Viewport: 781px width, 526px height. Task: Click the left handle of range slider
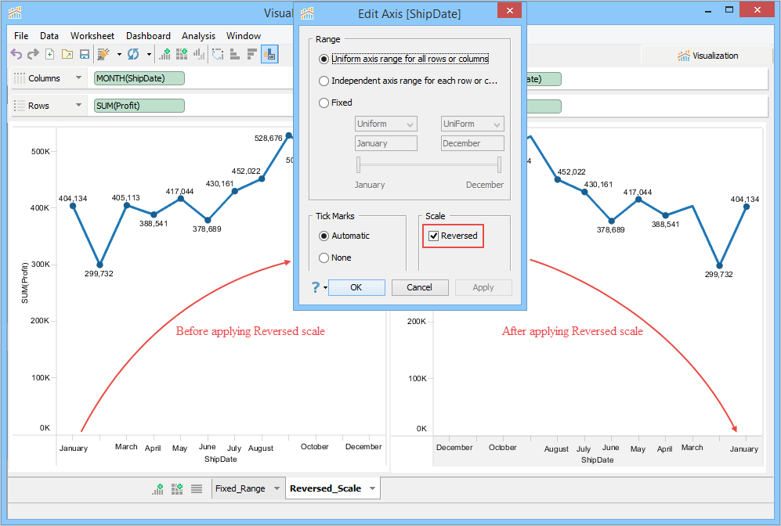pyautogui.click(x=358, y=164)
